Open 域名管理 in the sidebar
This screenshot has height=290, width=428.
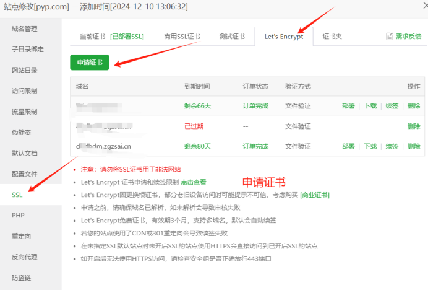25,29
